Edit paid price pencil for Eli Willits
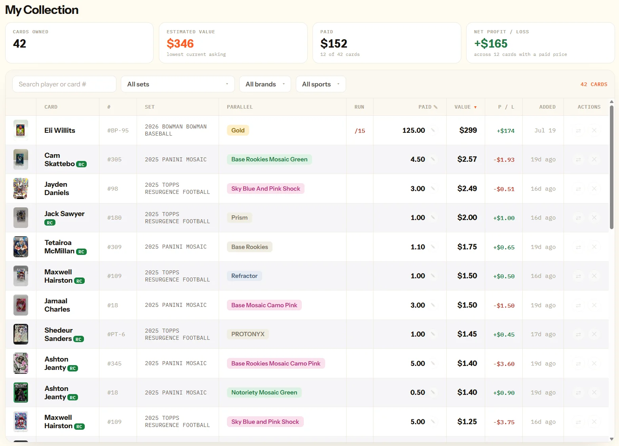619x446 pixels. point(433,130)
